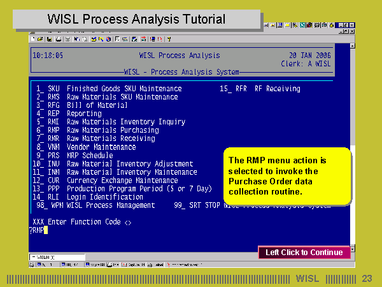Select menu line 10 INU Raw Material Inventory Adjustment
The image size is (382, 287).
pos(113,164)
